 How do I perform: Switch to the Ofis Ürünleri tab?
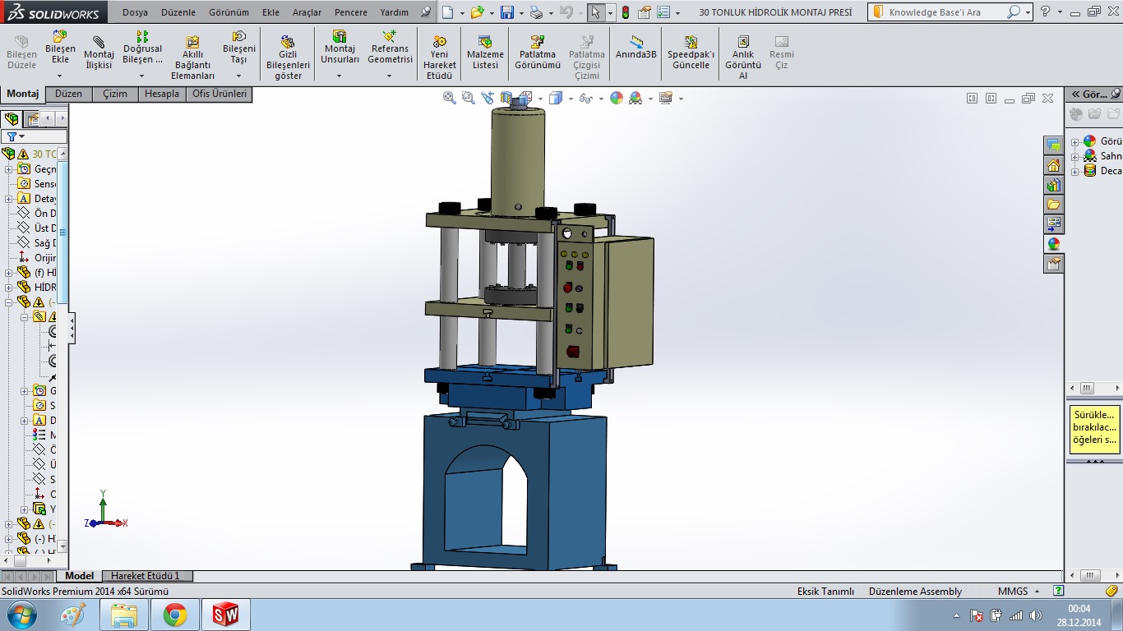click(220, 94)
